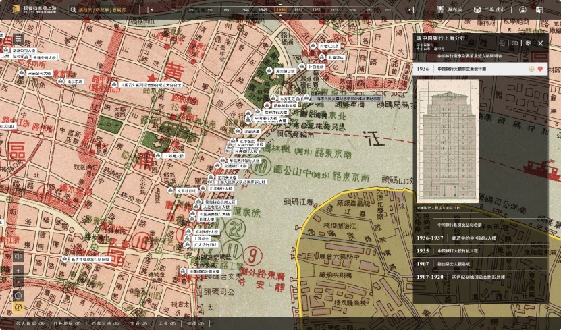Click the flower-shaped icon beside 3D in panel

528,43
